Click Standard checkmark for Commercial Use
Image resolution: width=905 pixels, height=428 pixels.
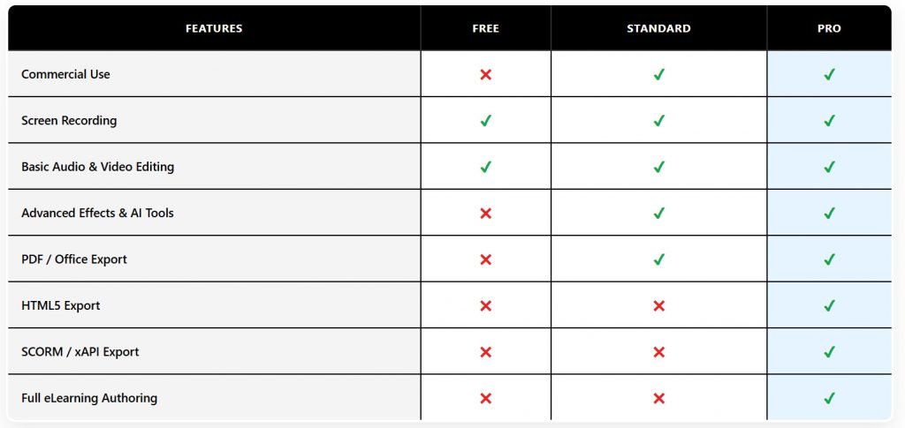[x=658, y=75]
